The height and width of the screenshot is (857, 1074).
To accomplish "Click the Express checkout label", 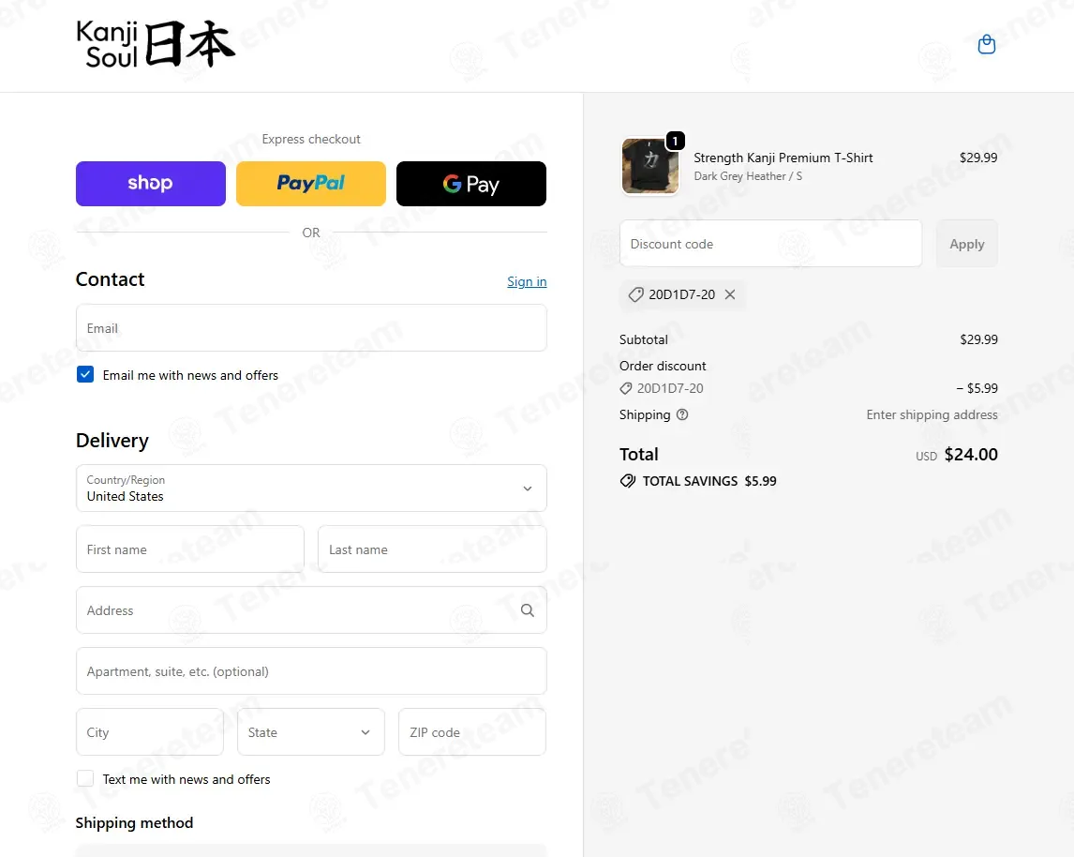I will coord(311,139).
